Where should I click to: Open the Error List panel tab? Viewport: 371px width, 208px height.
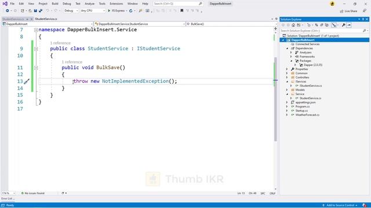[x=8, y=199]
